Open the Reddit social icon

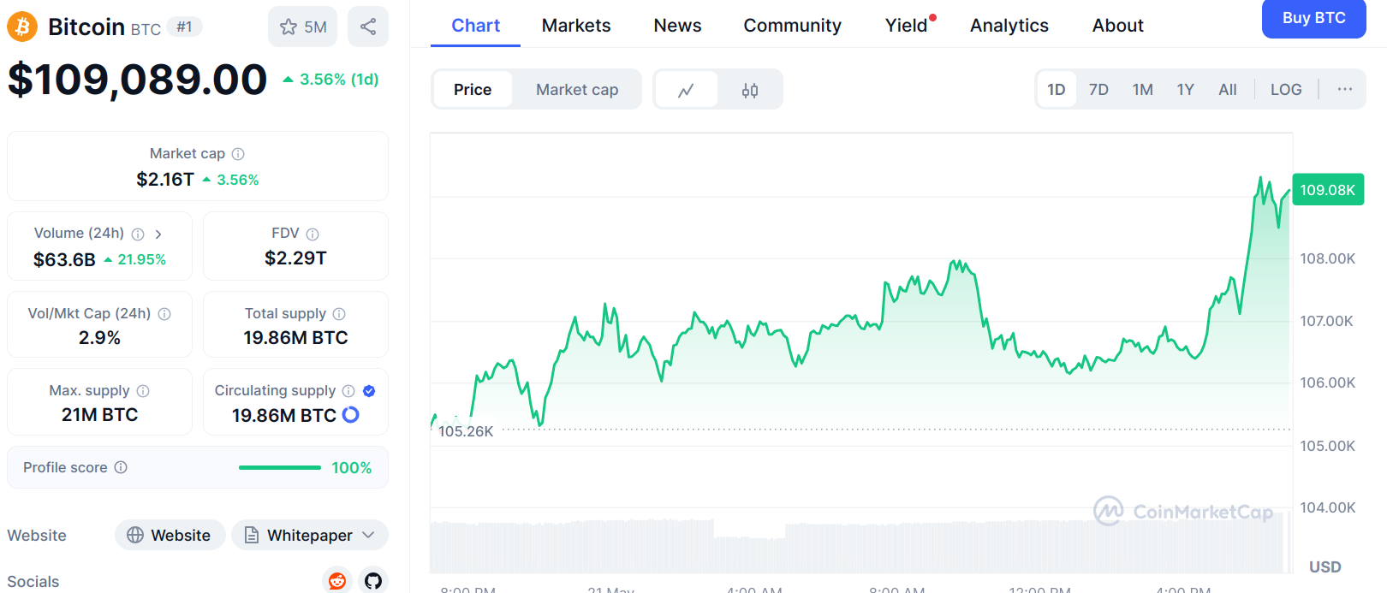pos(337,581)
